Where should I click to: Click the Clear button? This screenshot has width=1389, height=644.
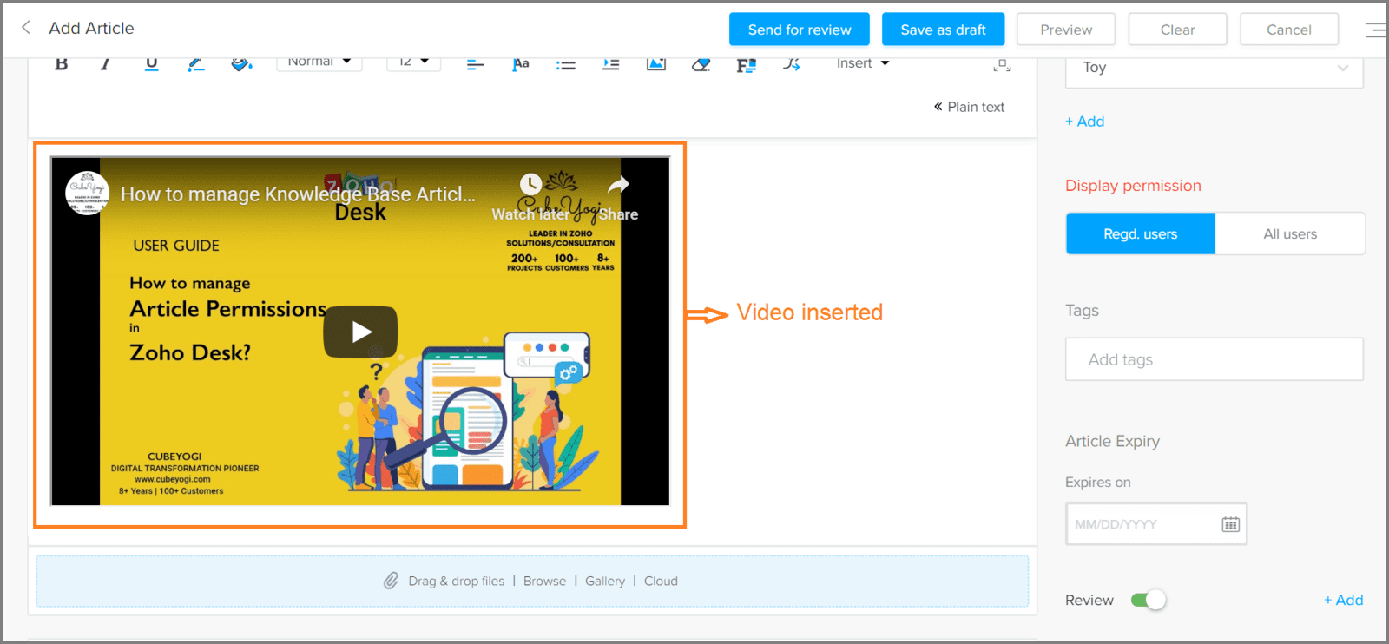click(x=1177, y=30)
